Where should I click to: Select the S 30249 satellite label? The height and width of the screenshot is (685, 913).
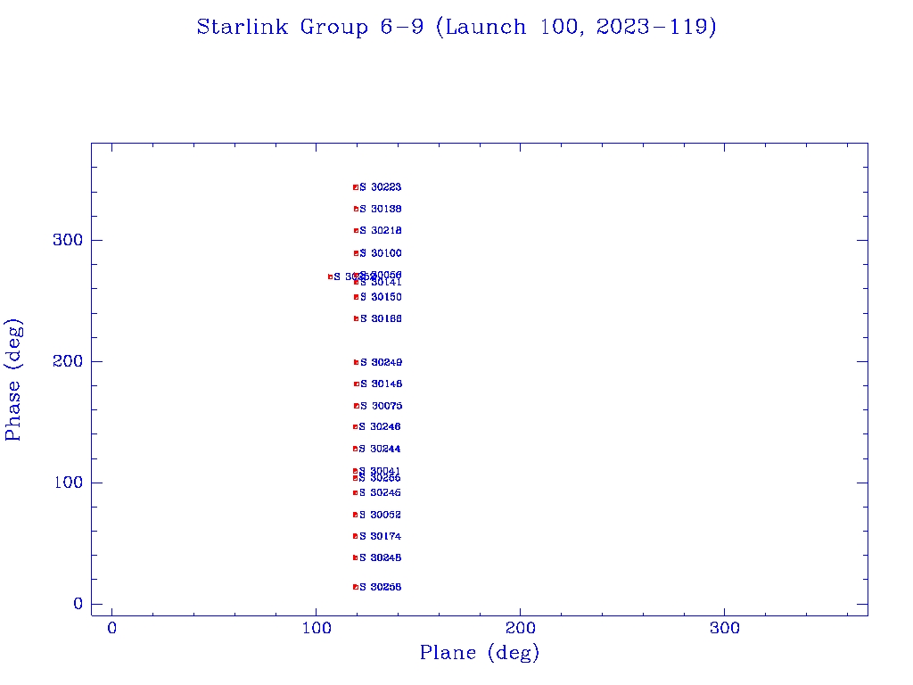pos(381,362)
